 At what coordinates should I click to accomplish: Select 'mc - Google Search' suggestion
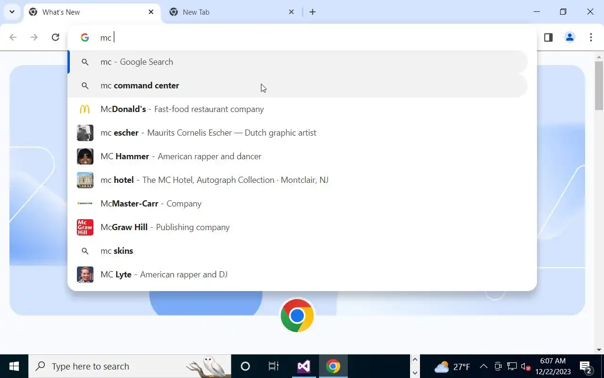[x=298, y=62]
